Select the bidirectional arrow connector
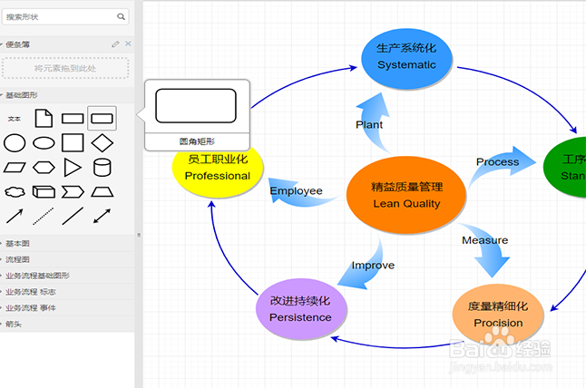 tap(102, 217)
